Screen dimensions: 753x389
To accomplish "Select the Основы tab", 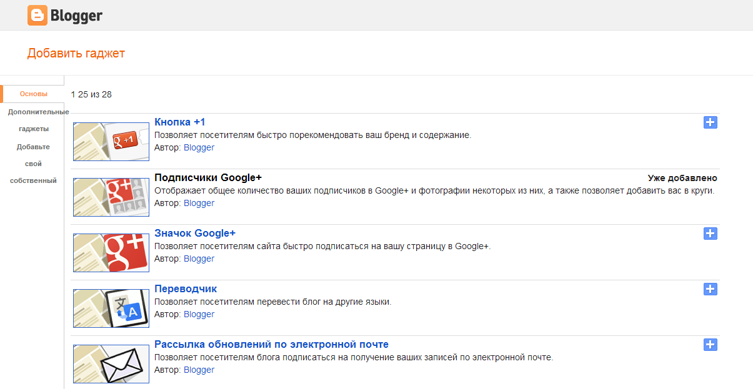I will point(33,94).
